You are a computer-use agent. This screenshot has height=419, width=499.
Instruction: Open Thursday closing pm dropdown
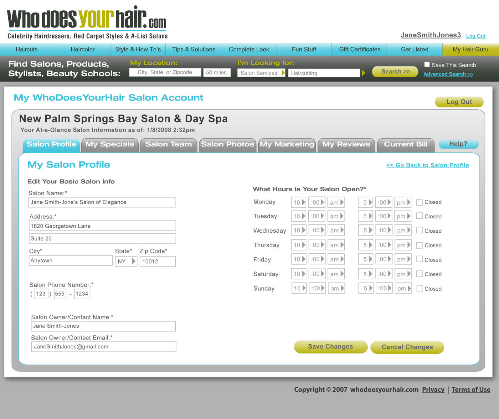pos(403,245)
